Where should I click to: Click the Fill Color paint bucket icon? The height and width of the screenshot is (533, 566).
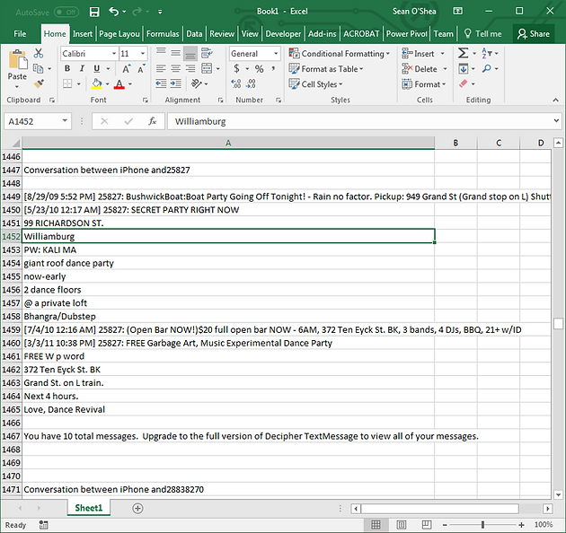pyautogui.click(x=96, y=83)
